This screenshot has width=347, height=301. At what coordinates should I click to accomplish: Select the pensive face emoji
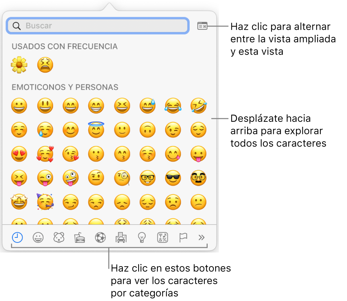point(148,202)
